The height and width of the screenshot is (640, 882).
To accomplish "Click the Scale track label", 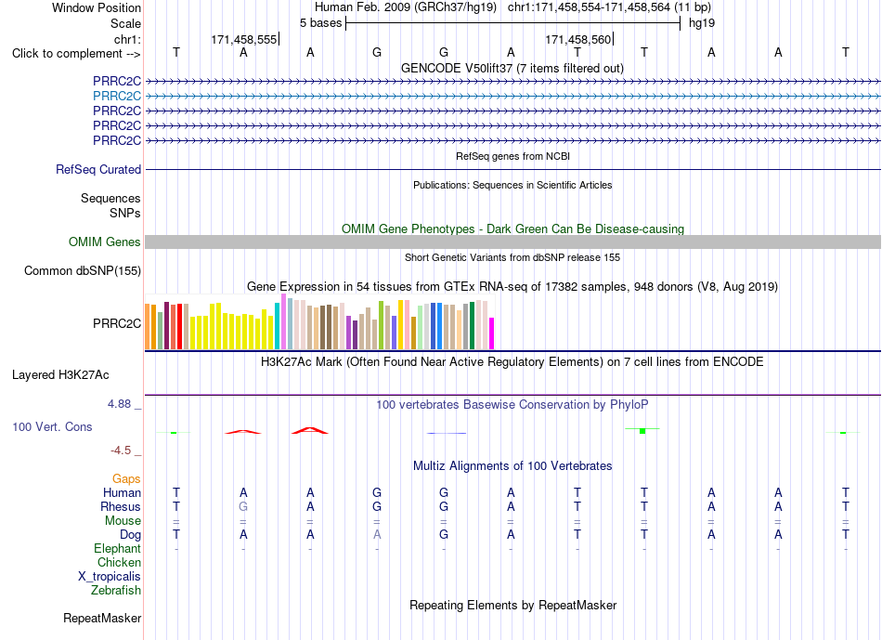I will point(125,23).
